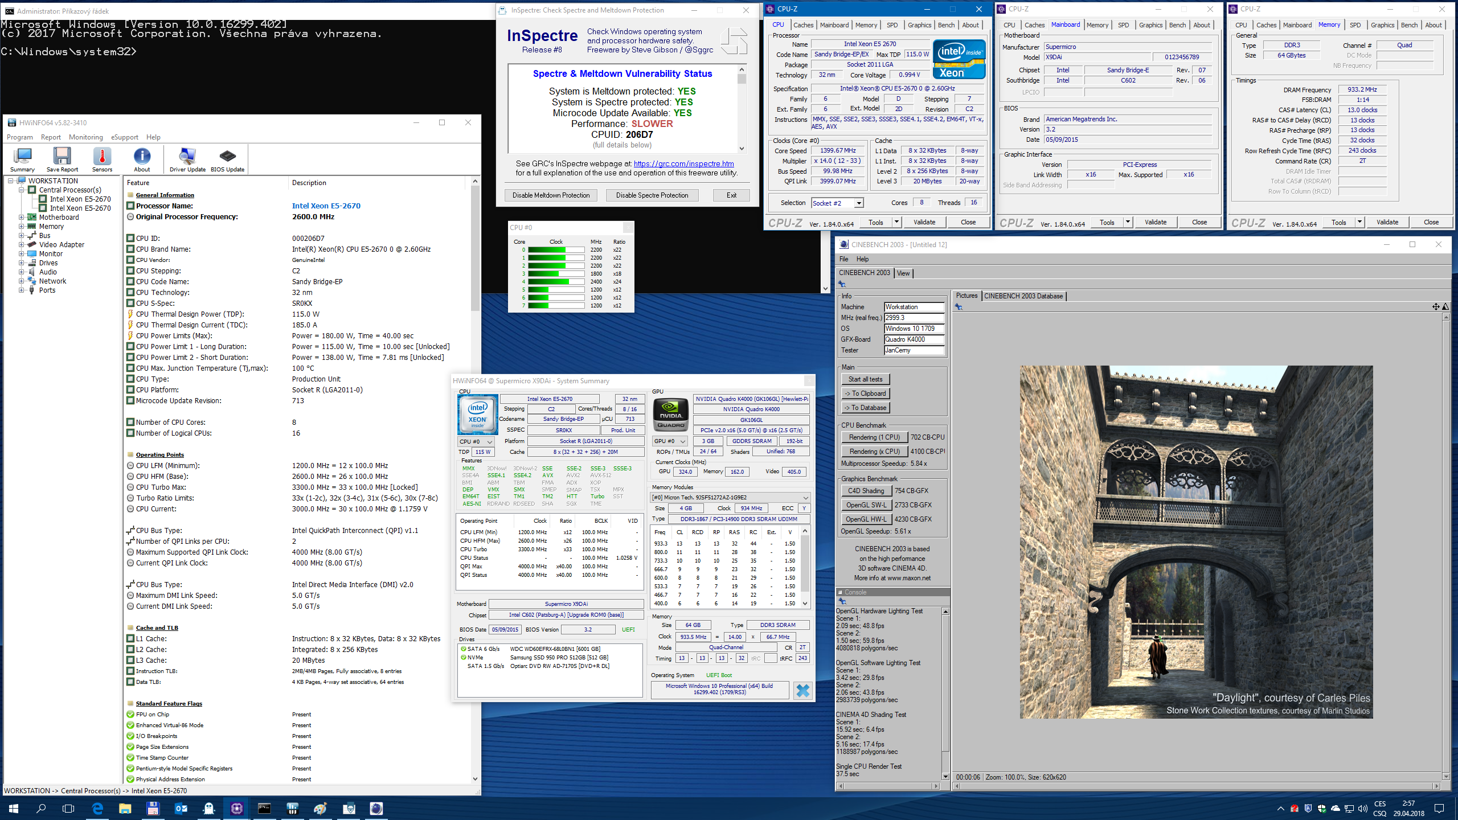Switch to CINEBENCH 2003 Database tab

[x=1023, y=296]
